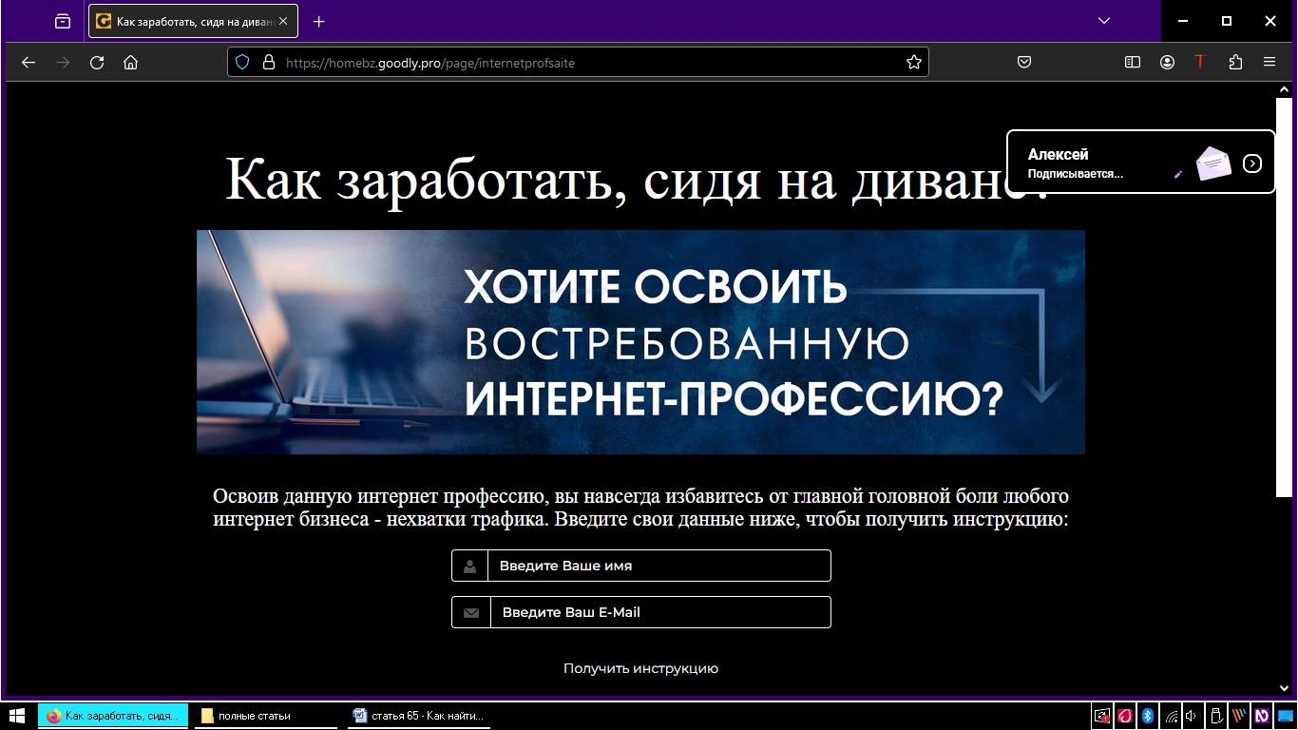Click the scrollbar down arrow
The width and height of the screenshot is (1298, 730).
click(1284, 687)
